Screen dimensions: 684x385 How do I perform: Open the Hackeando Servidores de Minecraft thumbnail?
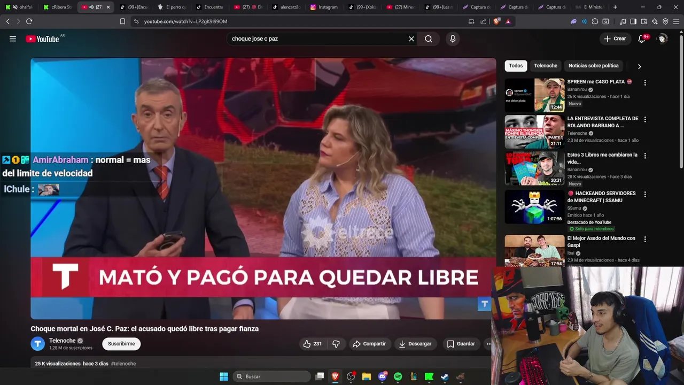point(534,206)
